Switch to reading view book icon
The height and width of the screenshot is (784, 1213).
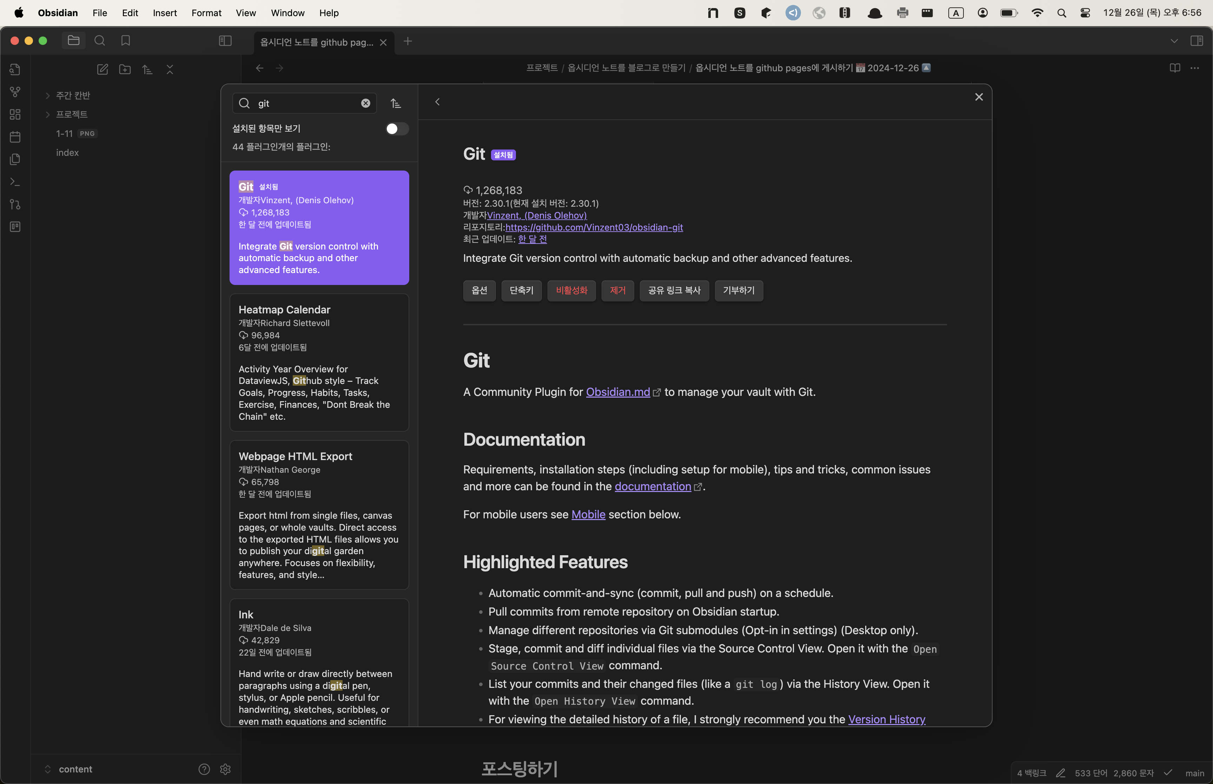[x=1175, y=68]
